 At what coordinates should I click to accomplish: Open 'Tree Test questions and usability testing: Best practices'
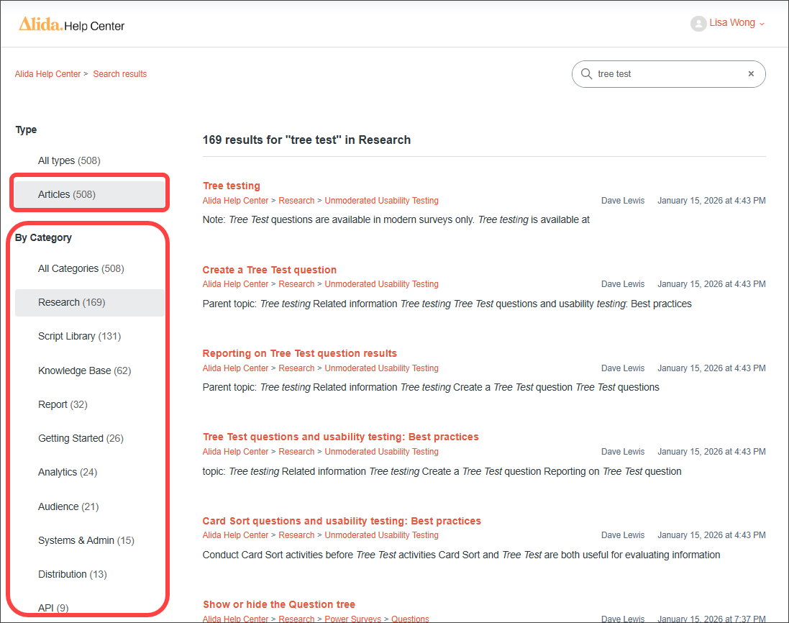coord(341,437)
